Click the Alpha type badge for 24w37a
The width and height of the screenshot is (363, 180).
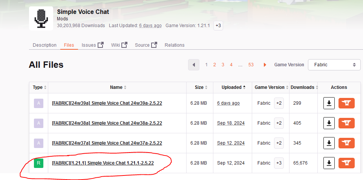point(39,143)
